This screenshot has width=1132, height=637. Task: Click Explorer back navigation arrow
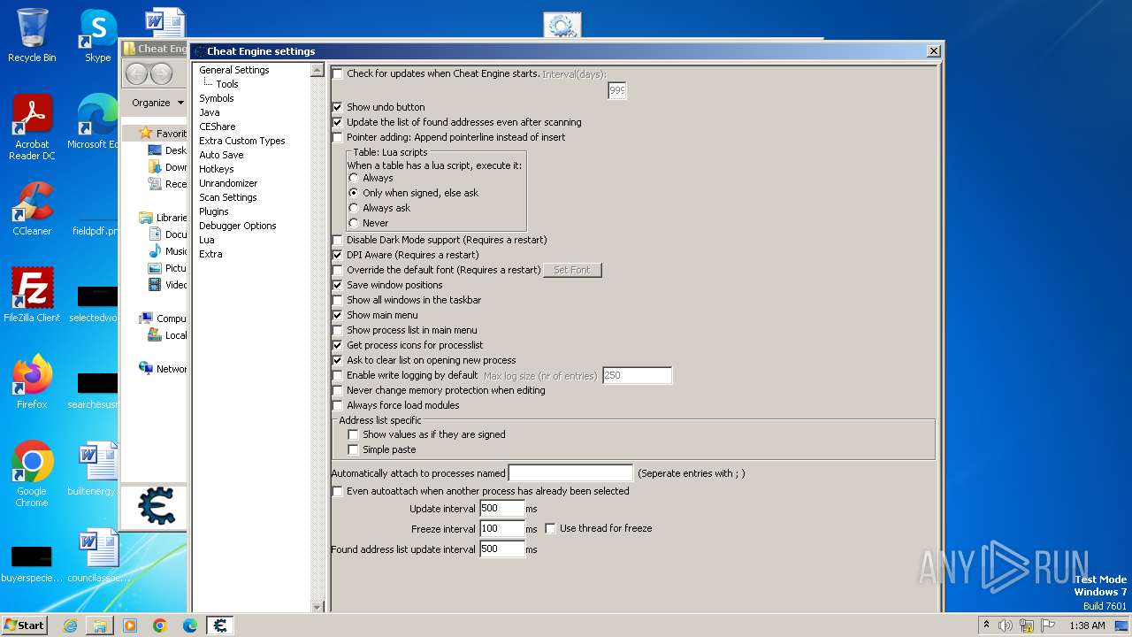[136, 73]
